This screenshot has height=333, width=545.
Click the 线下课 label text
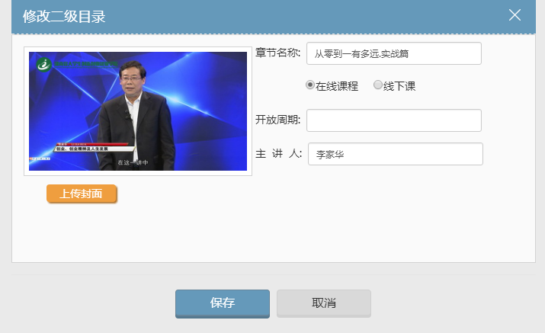click(399, 86)
